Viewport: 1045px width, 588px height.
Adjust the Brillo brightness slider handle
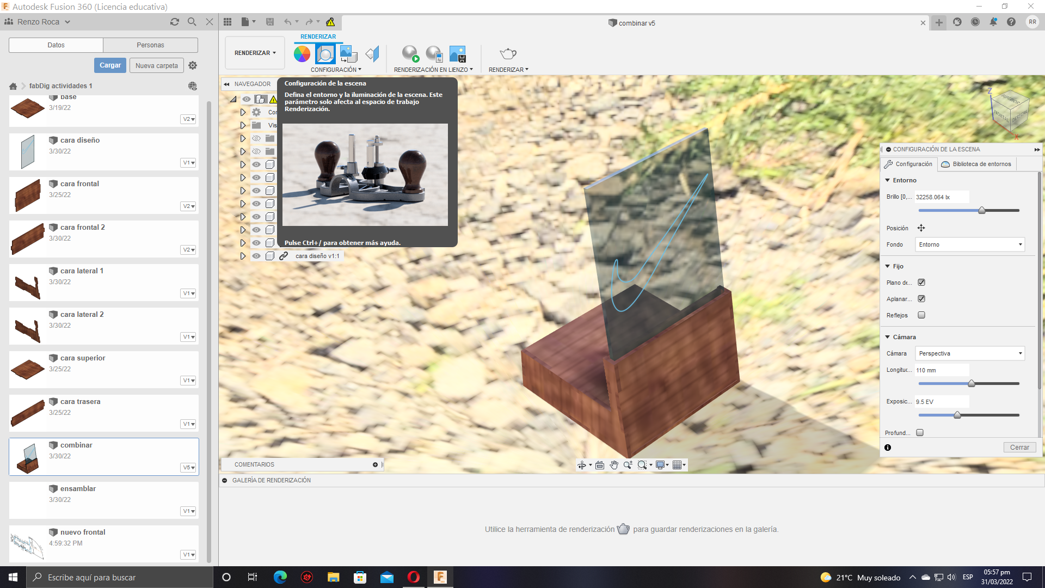[982, 210]
